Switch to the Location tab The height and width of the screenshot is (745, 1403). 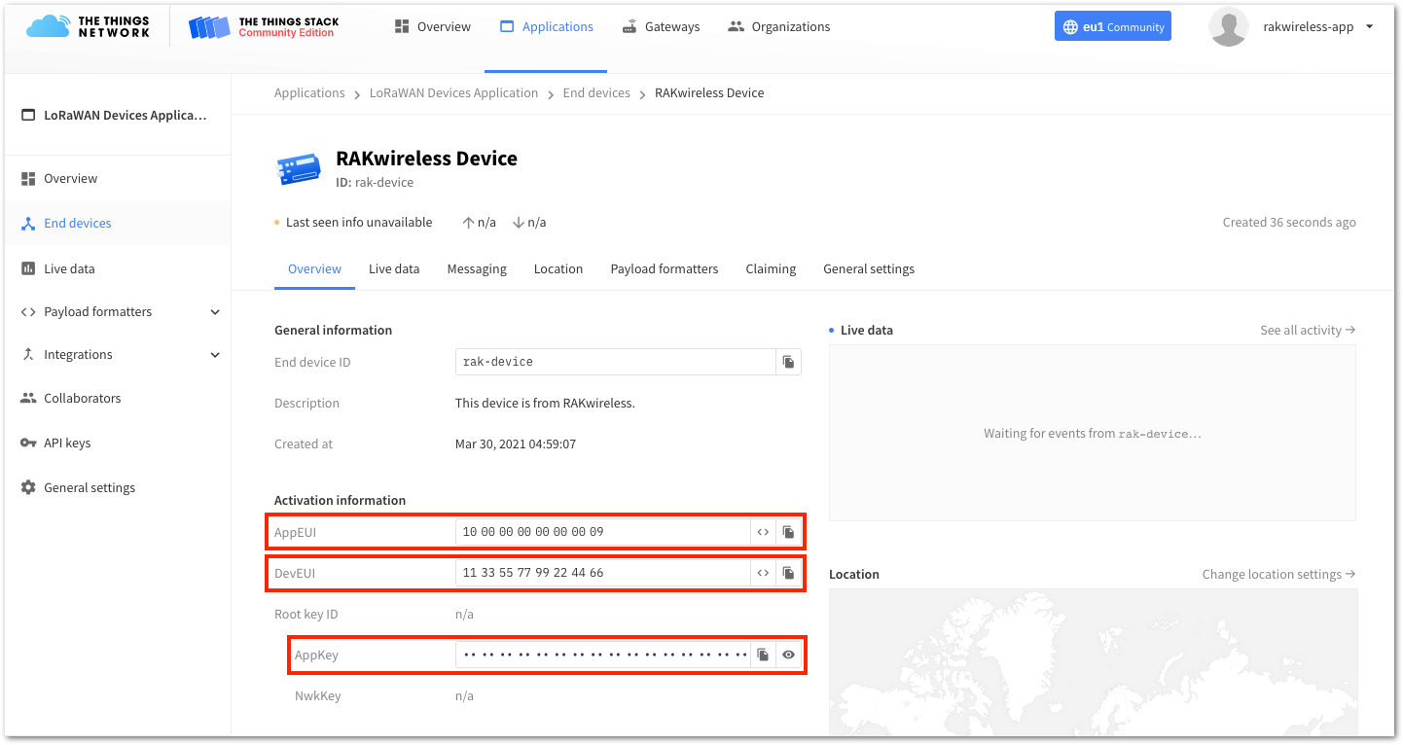tap(558, 269)
